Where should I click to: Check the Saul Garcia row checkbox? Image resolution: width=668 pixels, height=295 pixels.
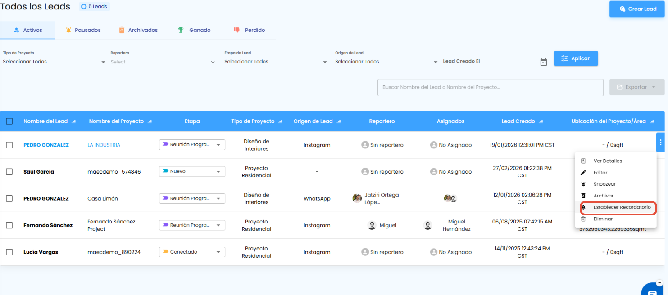click(x=9, y=171)
